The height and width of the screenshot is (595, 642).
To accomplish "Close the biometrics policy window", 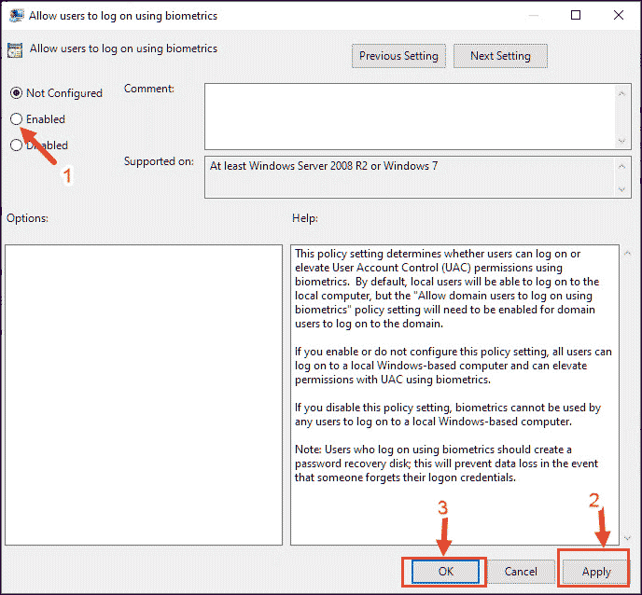I will 619,15.
